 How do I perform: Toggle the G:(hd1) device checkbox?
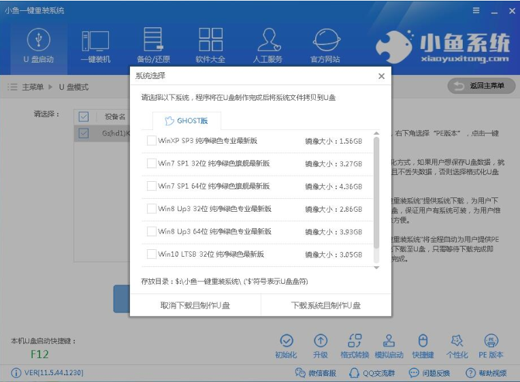pyautogui.click(x=84, y=133)
